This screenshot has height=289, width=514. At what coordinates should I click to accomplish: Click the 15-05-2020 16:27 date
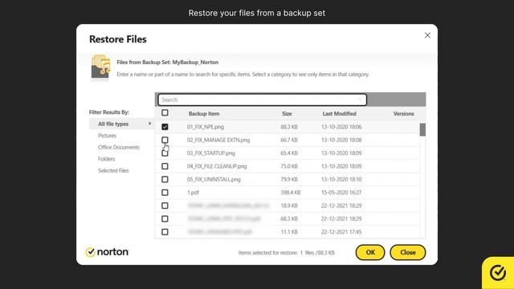pos(341,193)
